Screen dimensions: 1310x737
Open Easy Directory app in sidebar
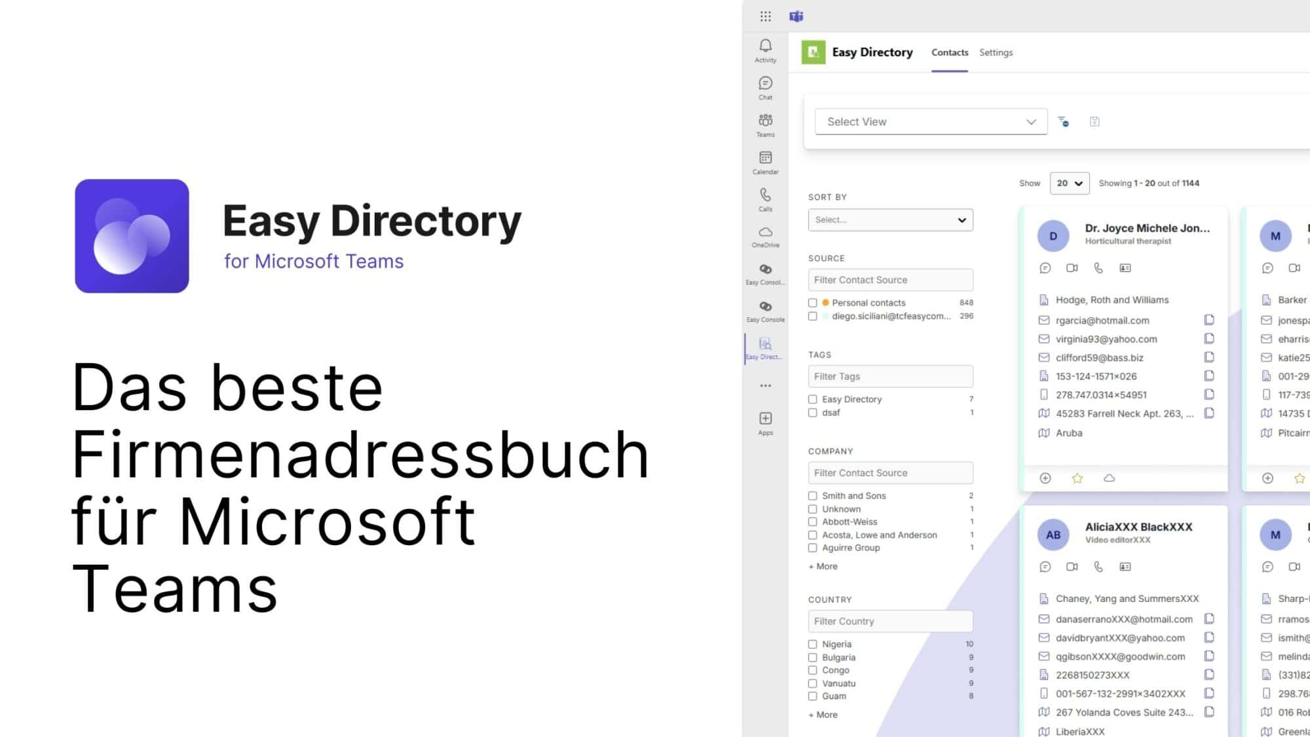pyautogui.click(x=765, y=349)
